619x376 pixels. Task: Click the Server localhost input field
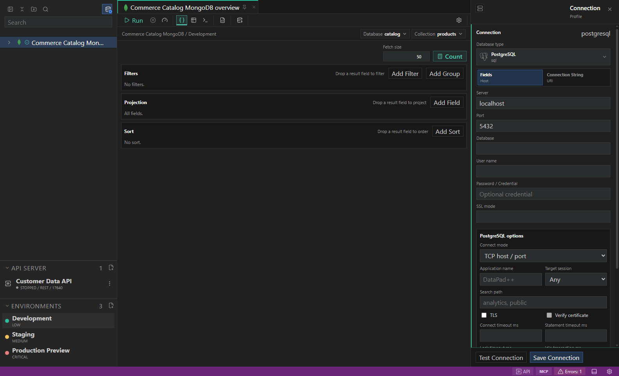(x=543, y=103)
